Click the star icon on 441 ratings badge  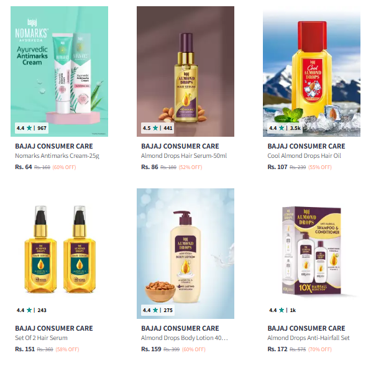tap(155, 128)
